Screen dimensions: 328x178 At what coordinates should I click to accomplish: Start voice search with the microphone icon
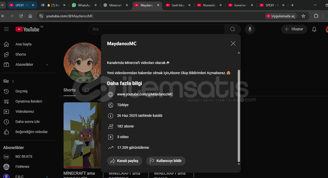click(x=250, y=29)
